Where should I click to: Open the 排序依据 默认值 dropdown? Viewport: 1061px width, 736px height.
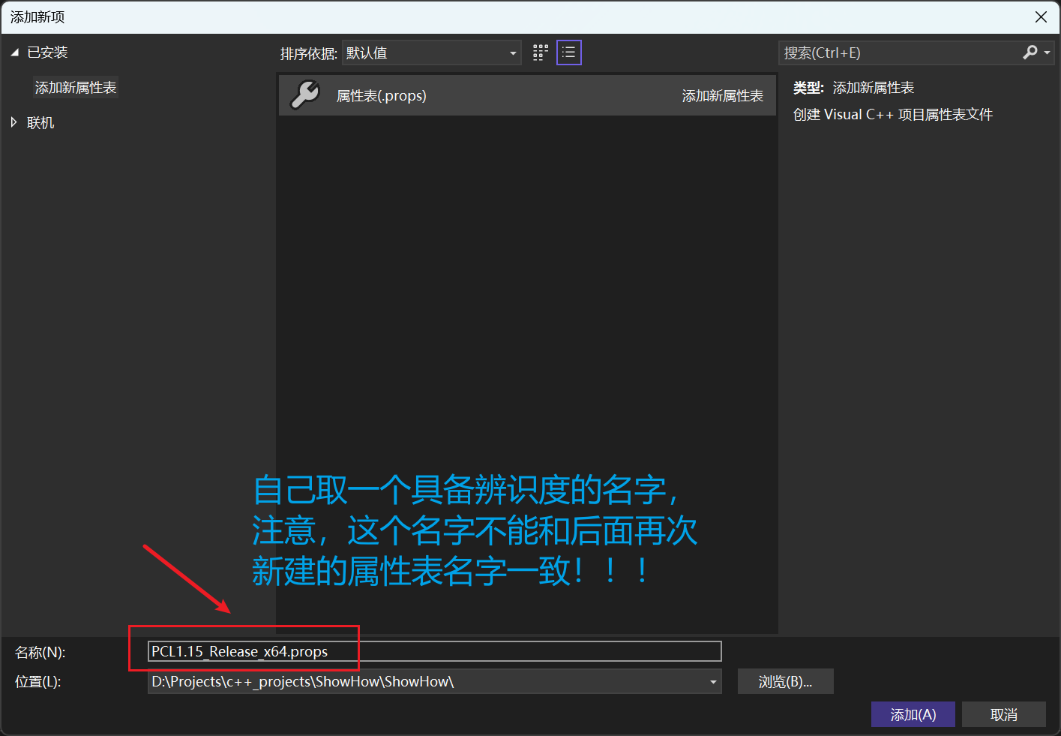click(x=432, y=53)
